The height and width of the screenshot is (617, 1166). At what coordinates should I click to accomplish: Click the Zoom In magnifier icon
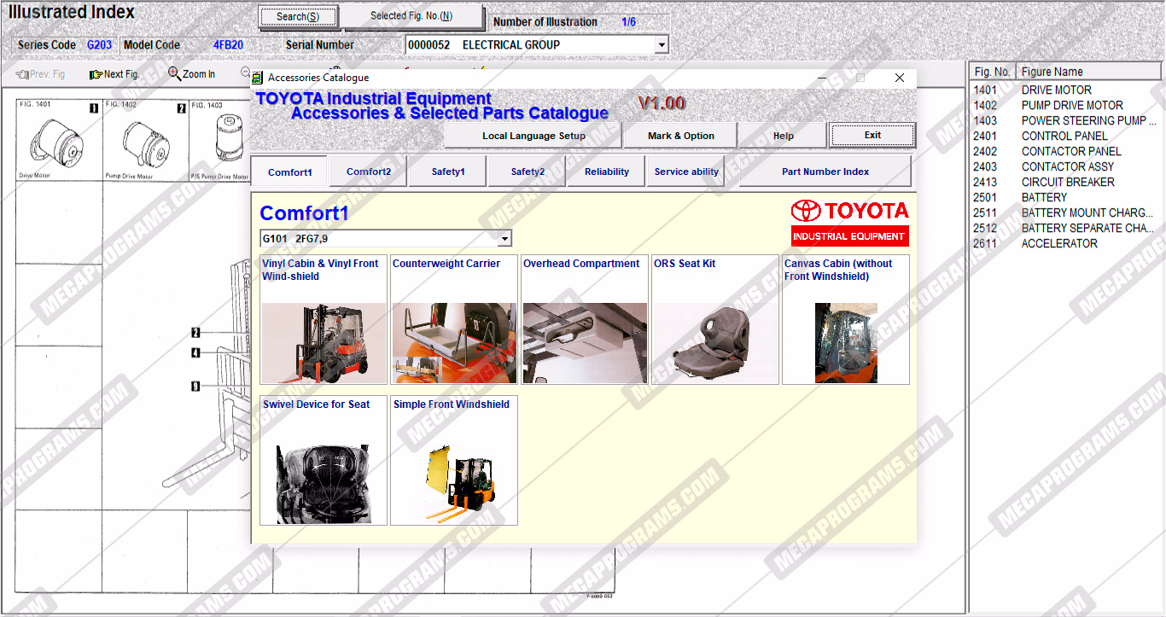(x=174, y=74)
